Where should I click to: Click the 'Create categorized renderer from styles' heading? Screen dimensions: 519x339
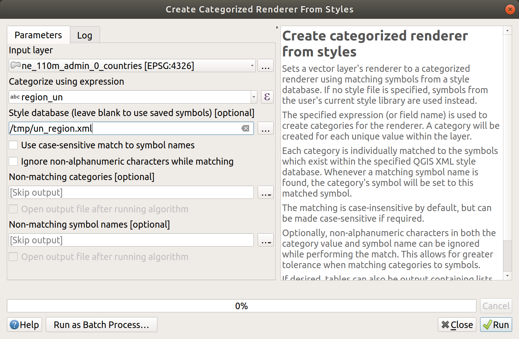[375, 44]
